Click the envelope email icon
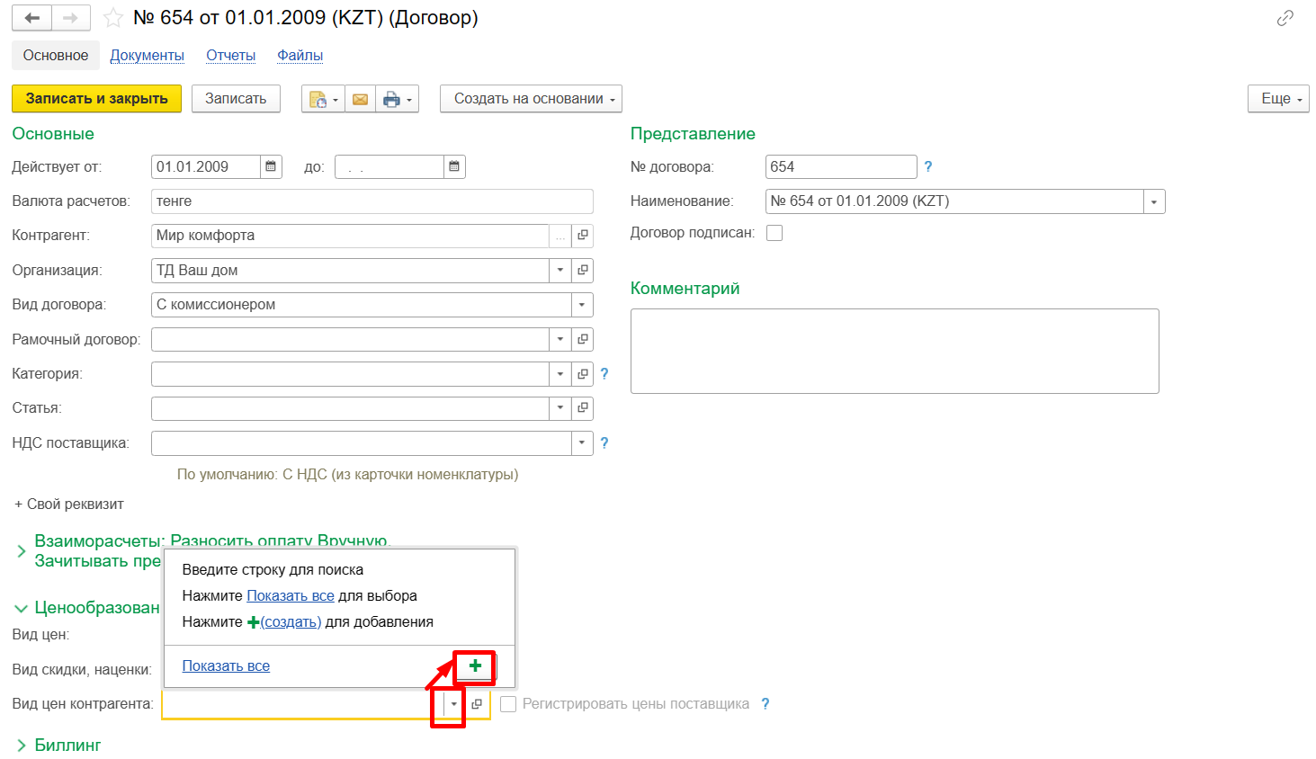The width and height of the screenshot is (1316, 759). 360,99
